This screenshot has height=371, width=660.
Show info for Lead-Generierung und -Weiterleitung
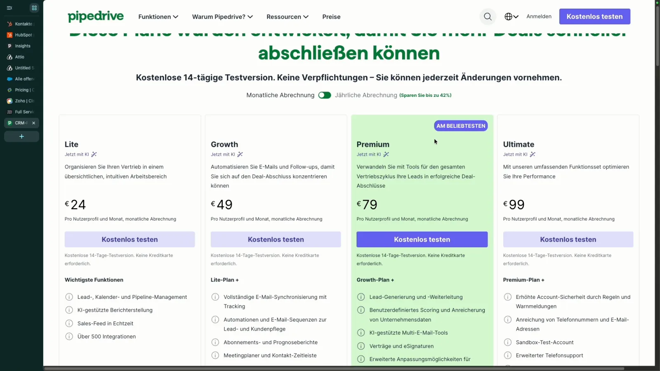(361, 297)
